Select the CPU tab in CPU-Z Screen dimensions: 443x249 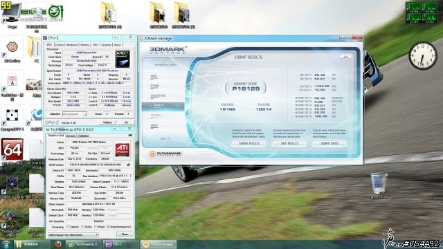click(x=49, y=44)
